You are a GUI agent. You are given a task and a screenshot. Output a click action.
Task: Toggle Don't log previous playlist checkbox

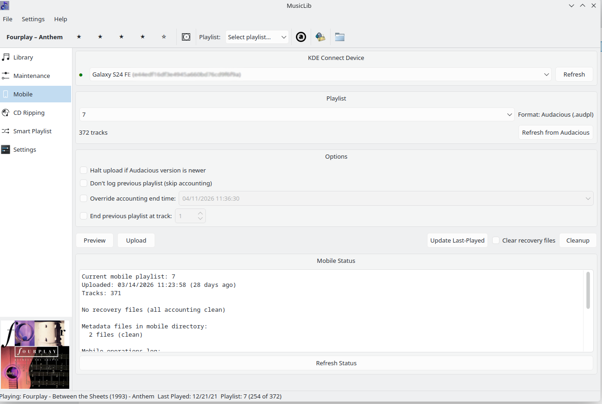[x=84, y=183]
